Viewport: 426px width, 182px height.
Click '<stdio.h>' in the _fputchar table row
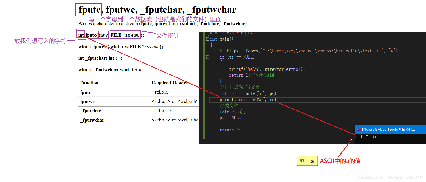[x=161, y=111]
